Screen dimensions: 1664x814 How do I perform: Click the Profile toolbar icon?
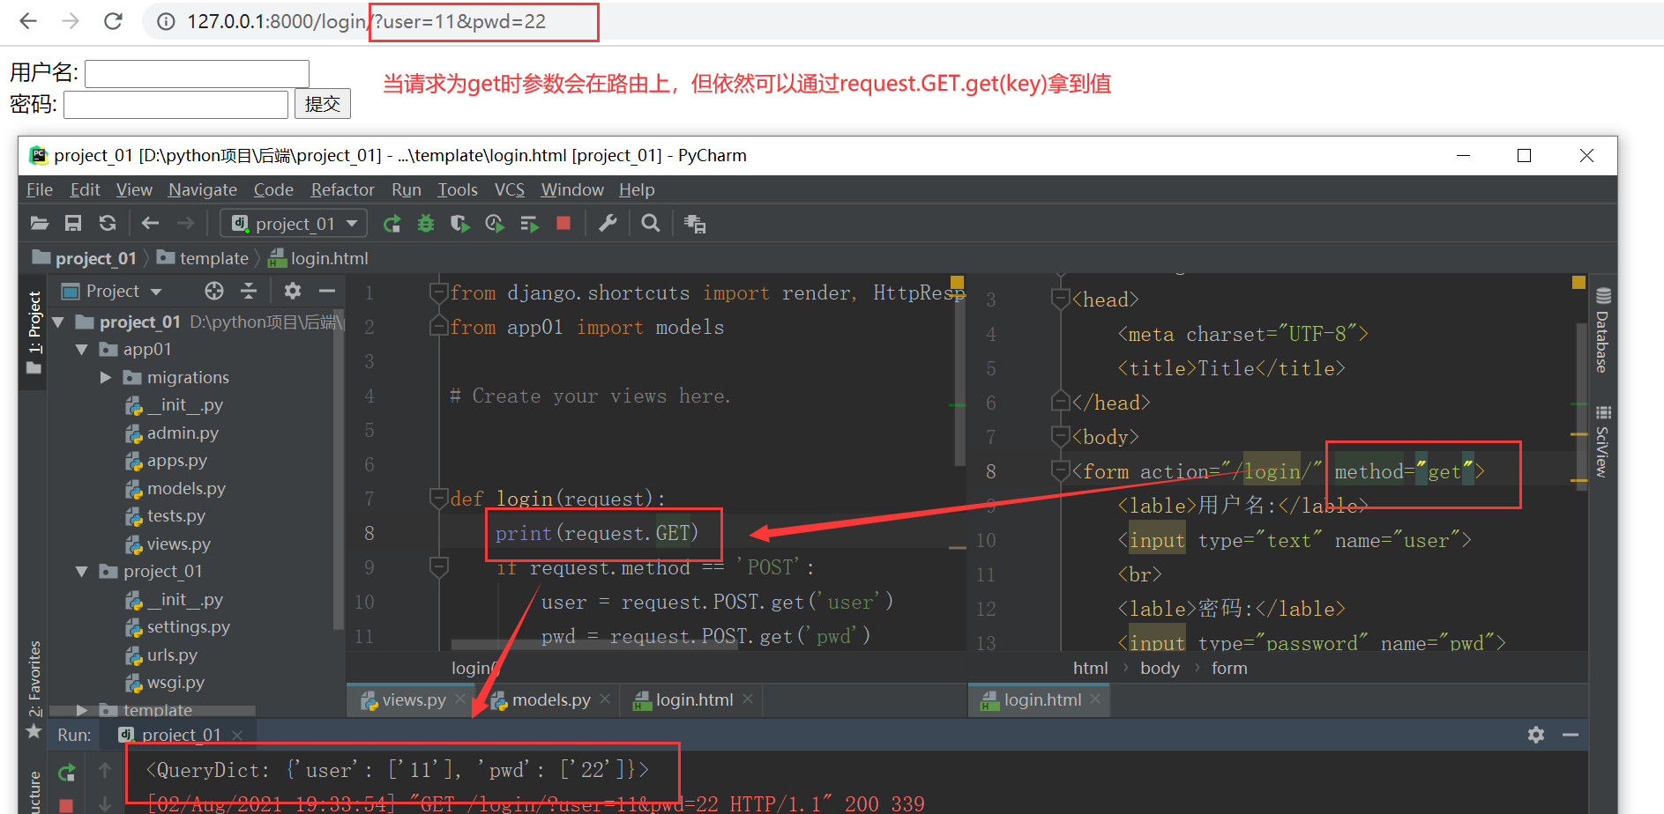click(x=495, y=224)
